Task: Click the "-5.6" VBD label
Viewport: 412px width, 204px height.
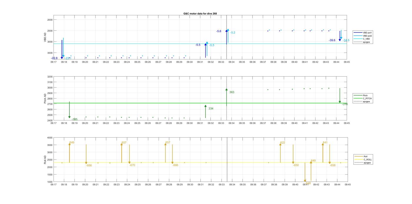Action: 219,31
